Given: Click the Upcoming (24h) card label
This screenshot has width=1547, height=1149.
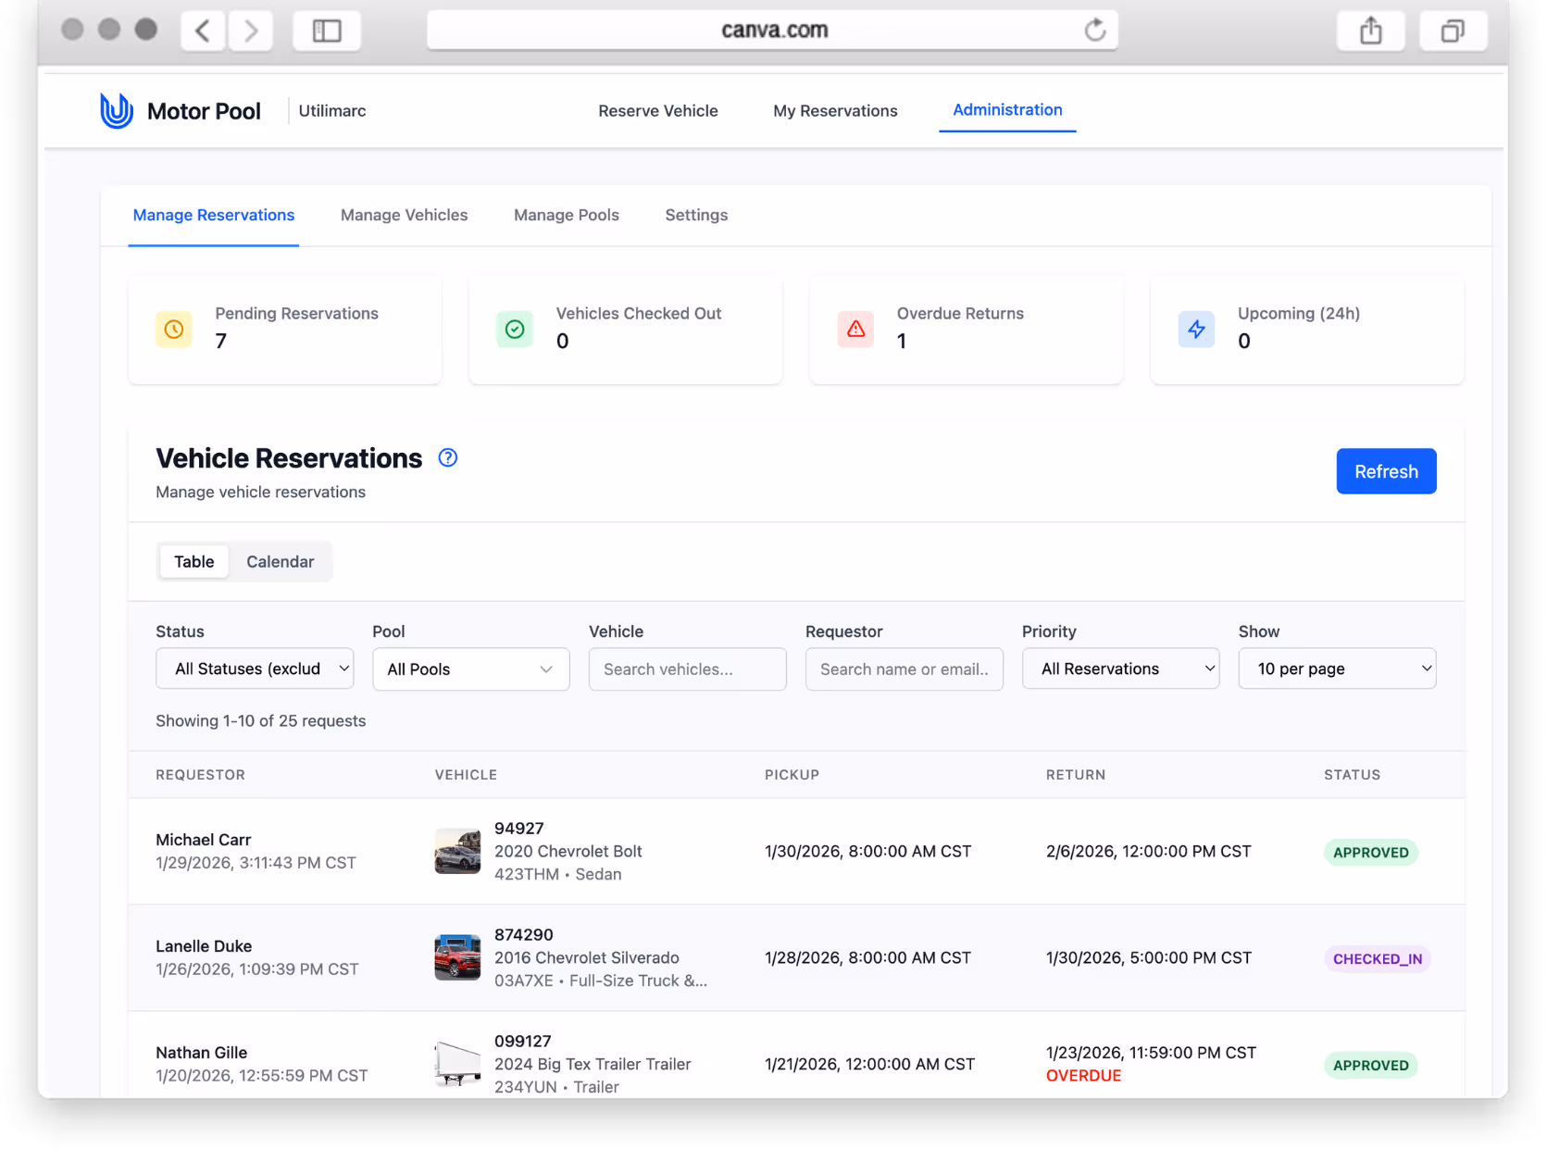Looking at the screenshot, I should [1299, 314].
